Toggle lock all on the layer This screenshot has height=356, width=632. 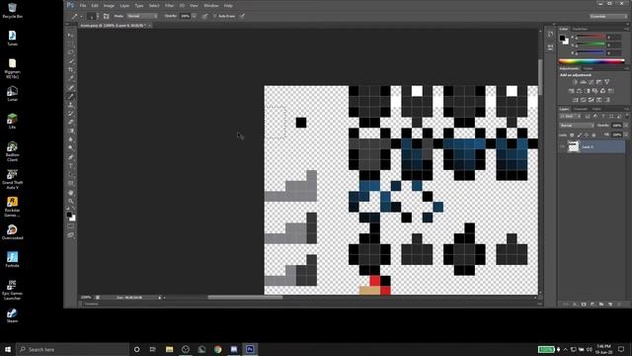[593, 135]
